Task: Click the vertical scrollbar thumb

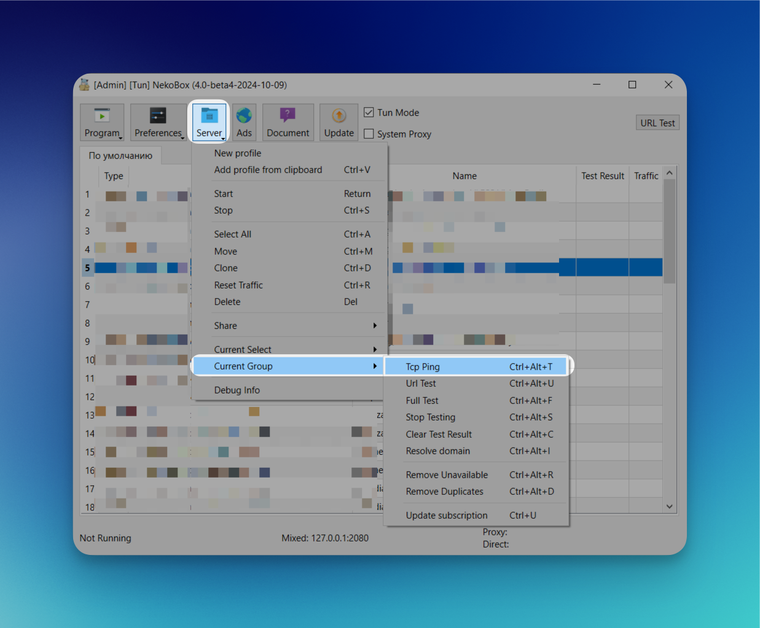Action: pyautogui.click(x=670, y=231)
